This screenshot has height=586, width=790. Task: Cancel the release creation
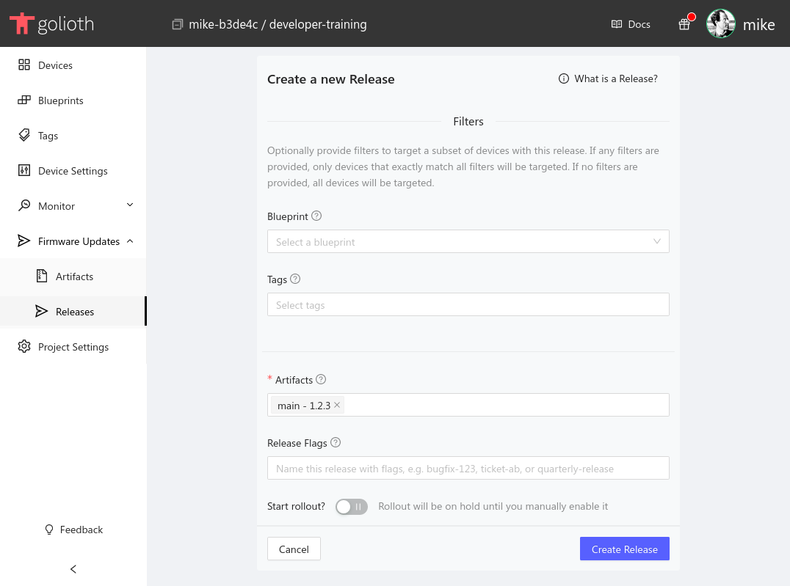pos(294,549)
